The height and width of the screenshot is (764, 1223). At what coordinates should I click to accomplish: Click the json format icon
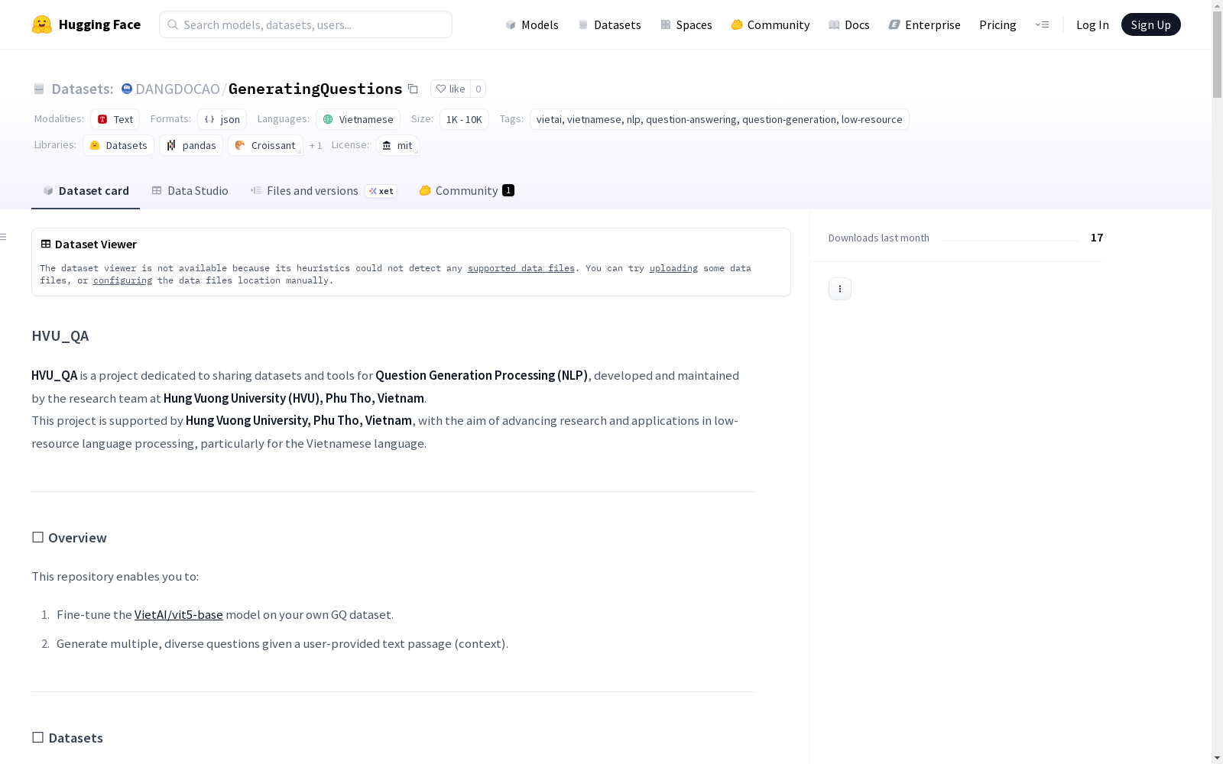click(x=209, y=119)
